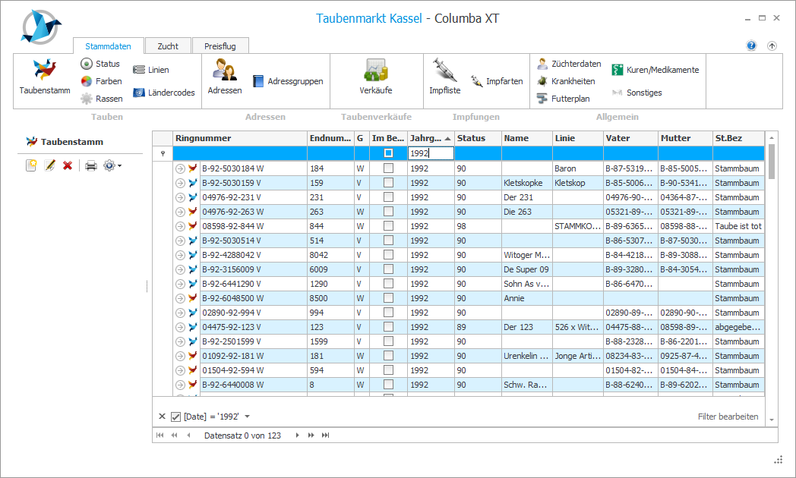Click the print icon in sidebar toolbar
The image size is (796, 478).
point(91,165)
